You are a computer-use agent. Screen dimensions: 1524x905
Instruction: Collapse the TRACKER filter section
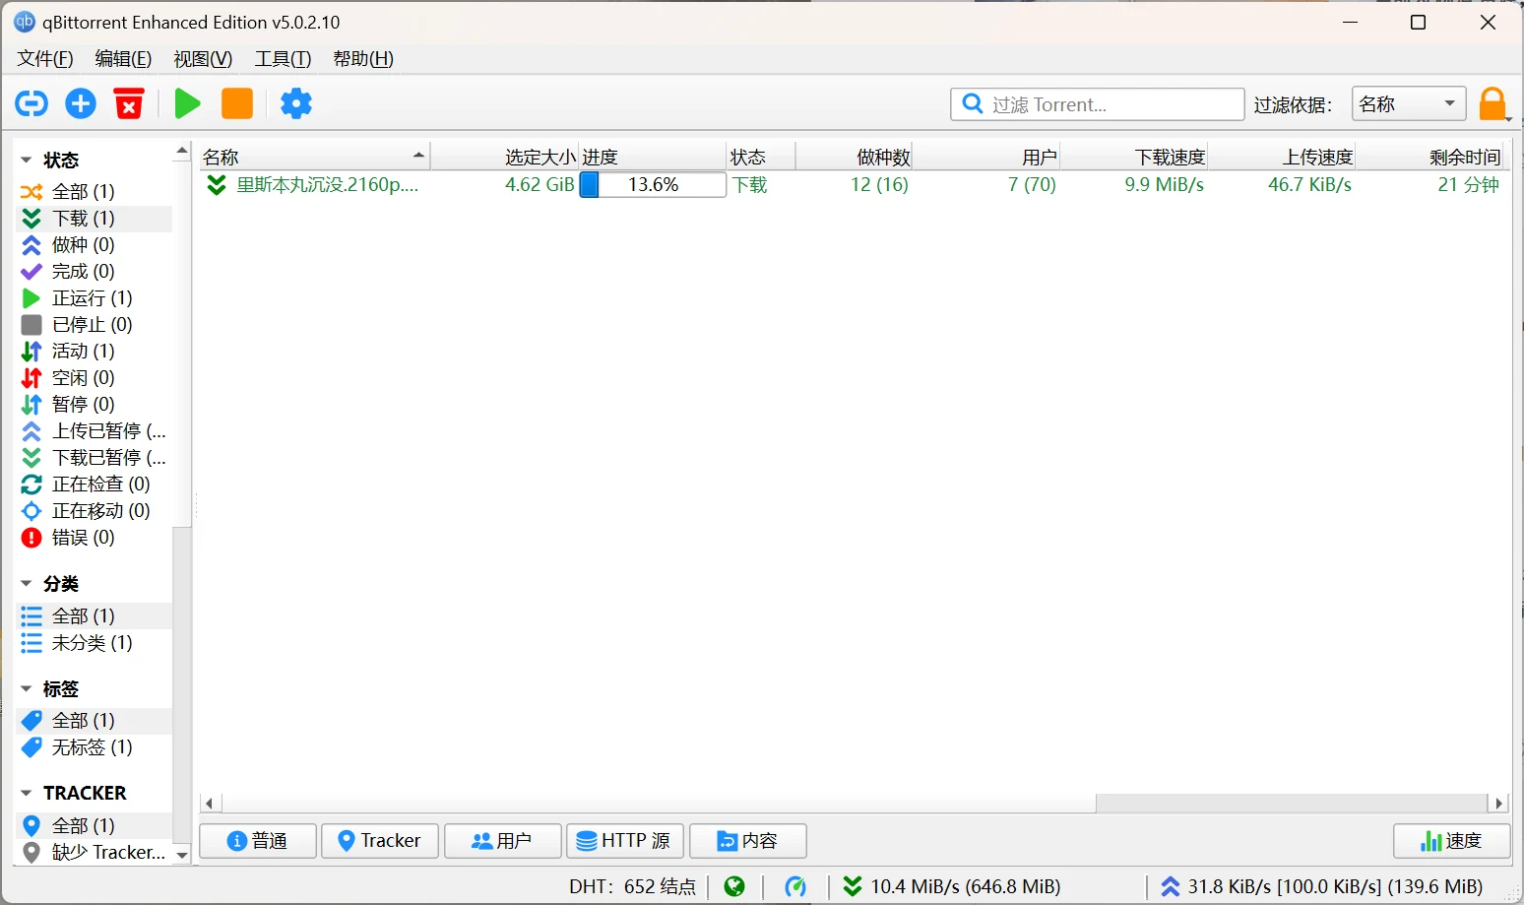pos(27,793)
